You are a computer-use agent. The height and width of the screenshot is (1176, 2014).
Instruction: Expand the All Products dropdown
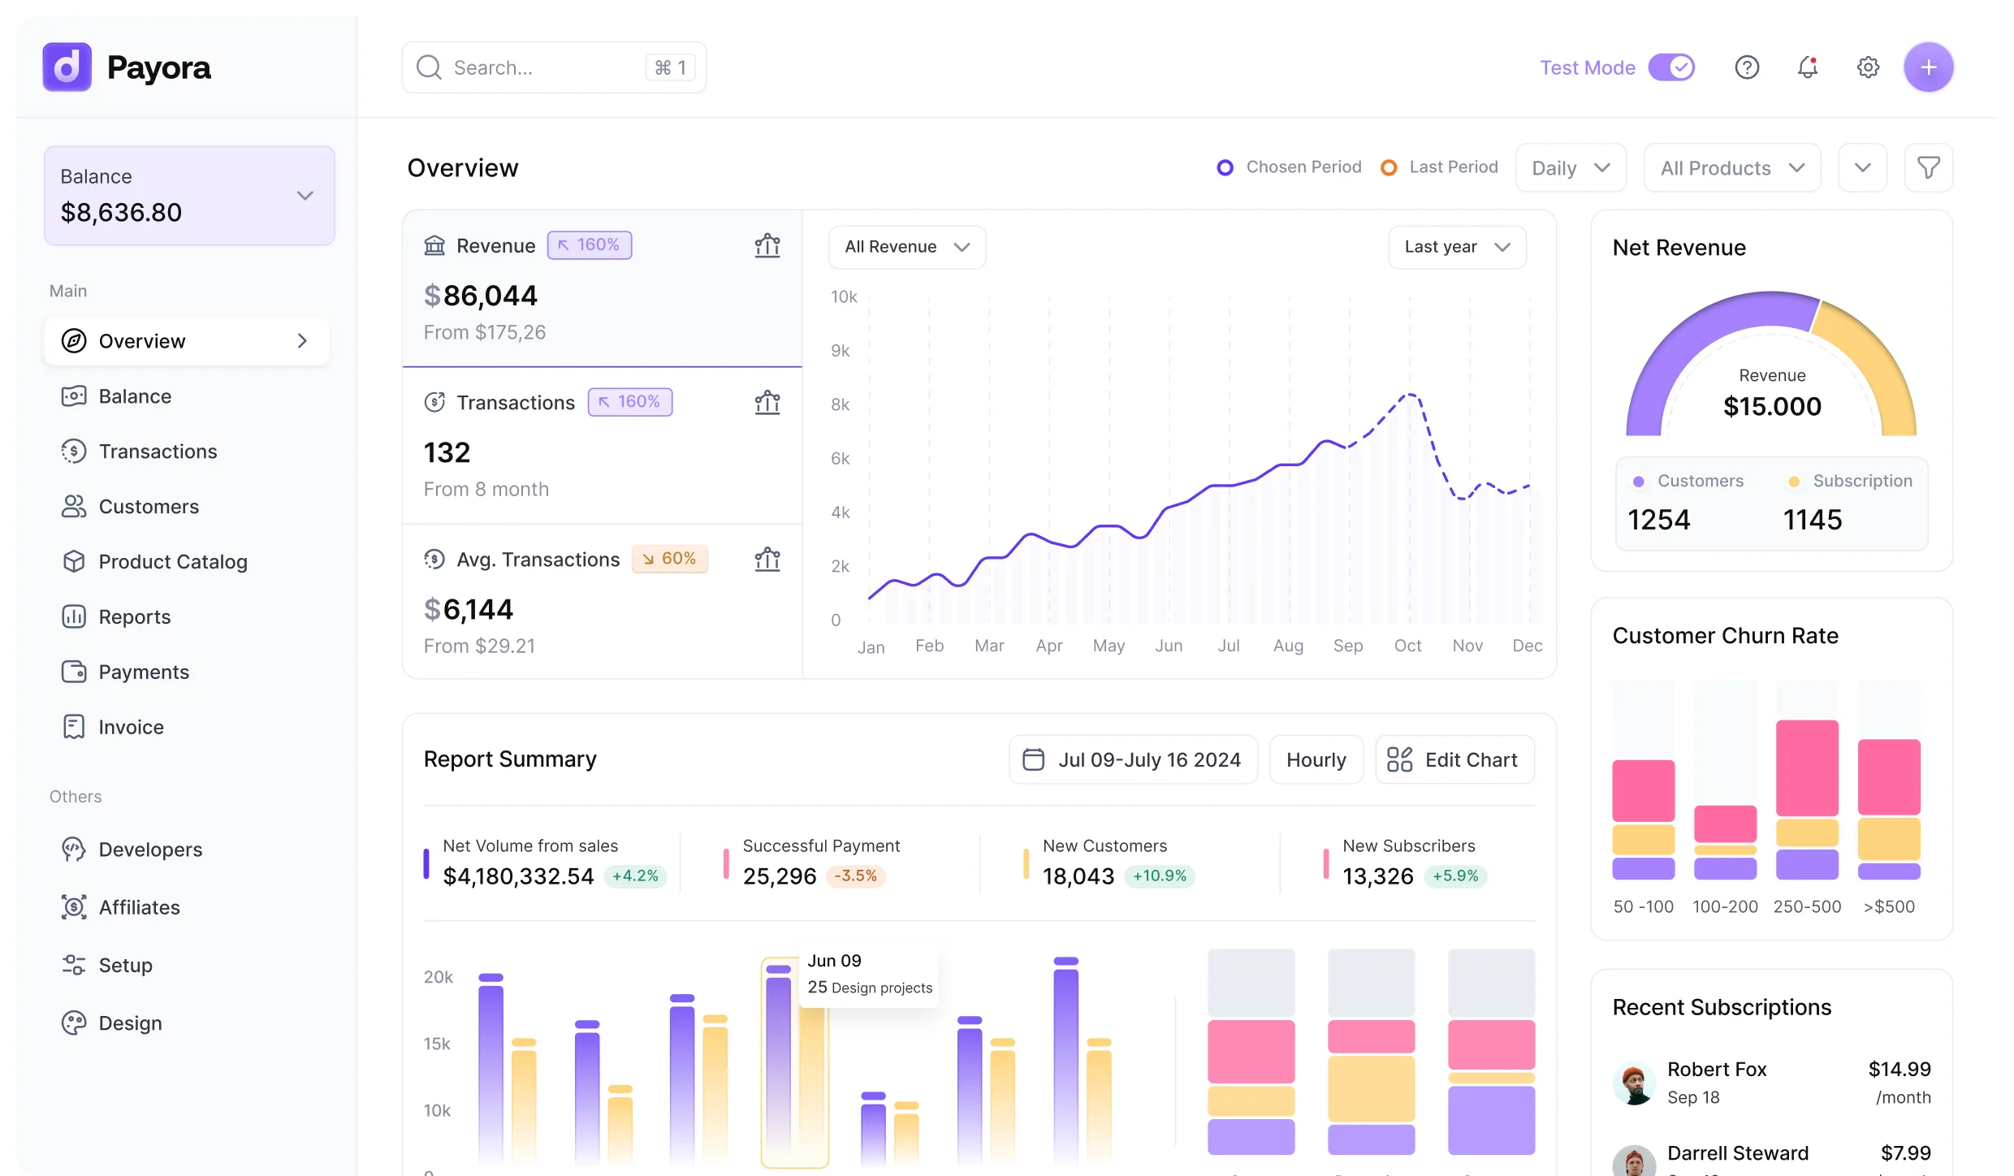pyautogui.click(x=1731, y=168)
